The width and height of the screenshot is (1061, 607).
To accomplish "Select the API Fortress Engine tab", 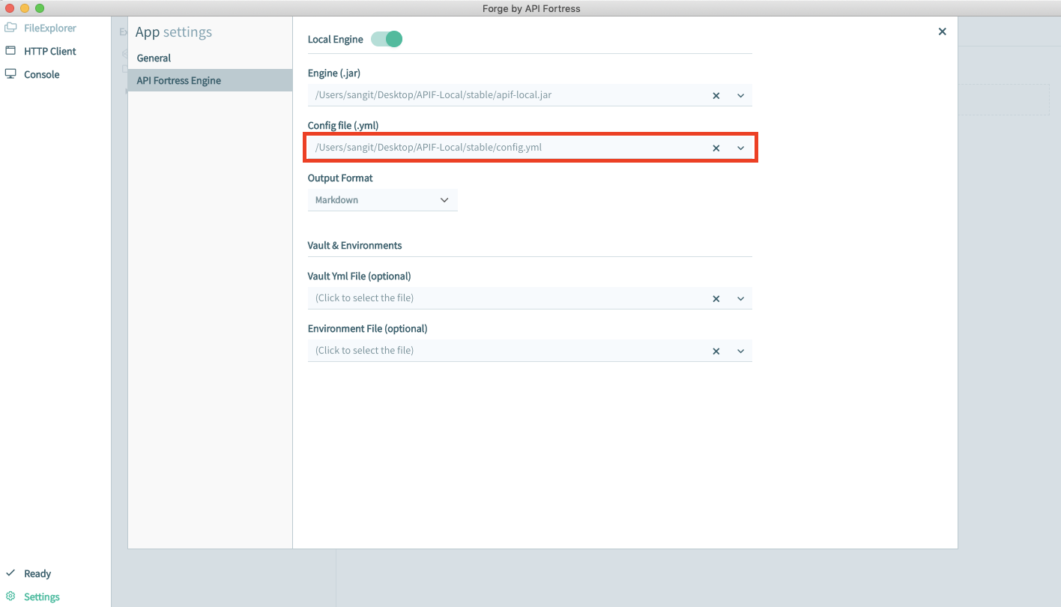I will pos(178,80).
